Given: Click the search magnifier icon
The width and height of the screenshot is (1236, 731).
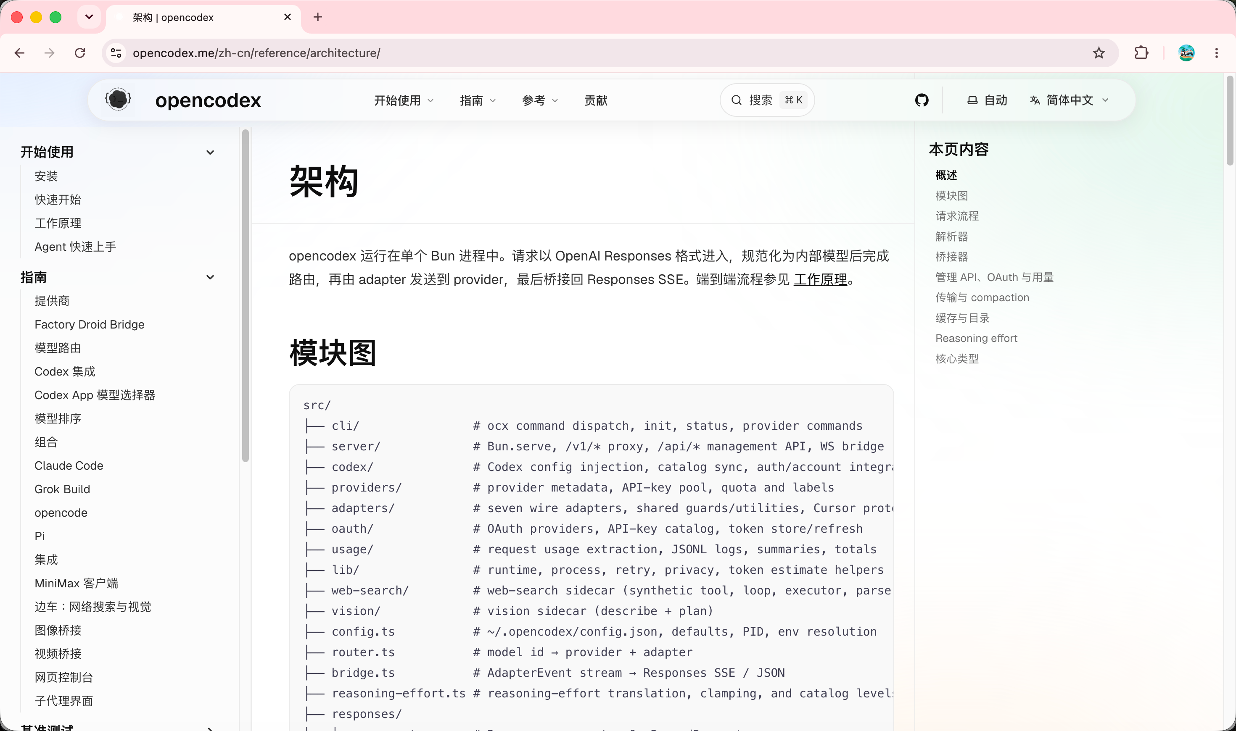Looking at the screenshot, I should pos(736,100).
